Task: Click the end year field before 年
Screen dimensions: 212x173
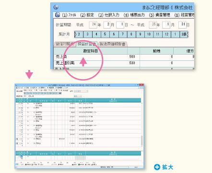Action: (153, 25)
